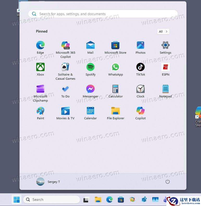This screenshot has height=206, width=201.
Task: Click the Start menu search field
Action: point(103,14)
